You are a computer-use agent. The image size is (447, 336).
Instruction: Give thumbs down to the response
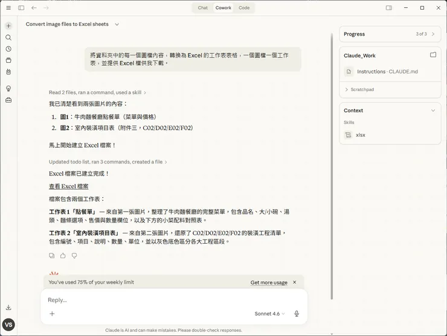(x=74, y=256)
